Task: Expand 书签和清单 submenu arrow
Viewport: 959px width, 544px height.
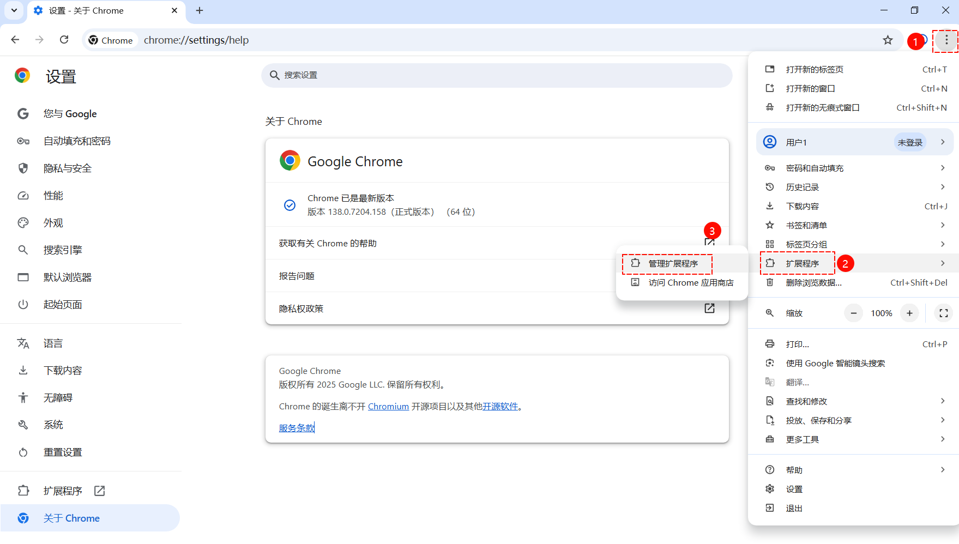Action: click(x=943, y=225)
